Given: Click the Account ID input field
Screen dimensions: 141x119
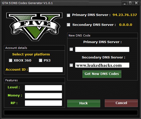Looking at the screenshot, I should [46, 70].
